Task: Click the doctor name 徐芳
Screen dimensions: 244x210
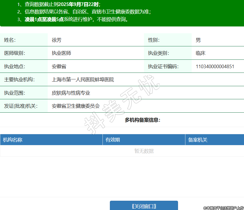Action: (57, 40)
